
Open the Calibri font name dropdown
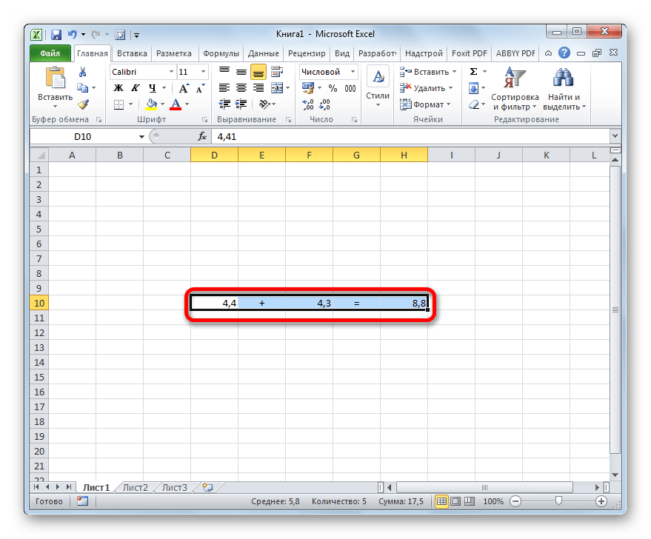tap(170, 72)
